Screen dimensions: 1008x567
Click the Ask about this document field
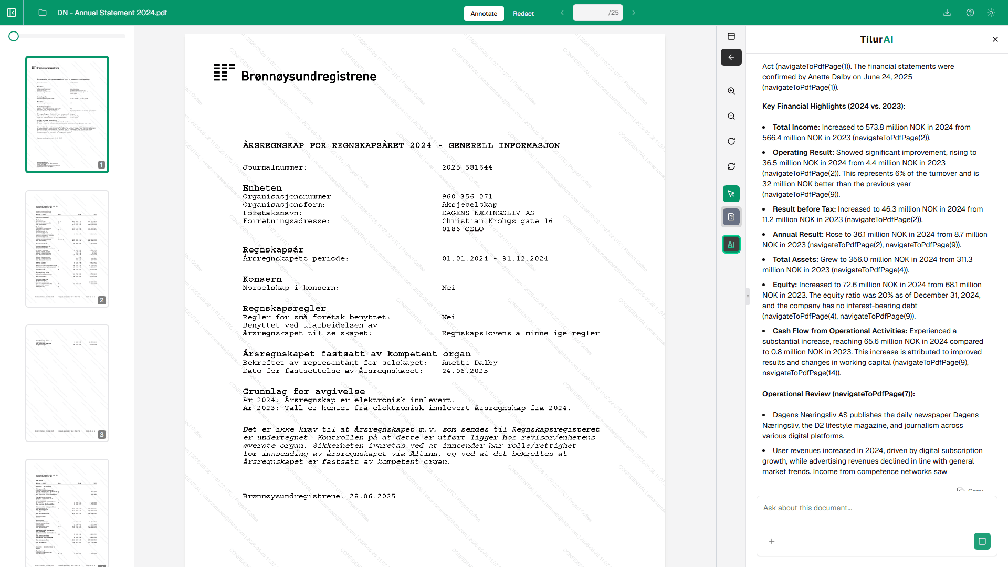877,508
